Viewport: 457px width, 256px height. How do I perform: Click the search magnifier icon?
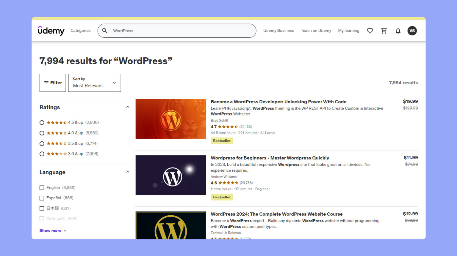pyautogui.click(x=105, y=31)
